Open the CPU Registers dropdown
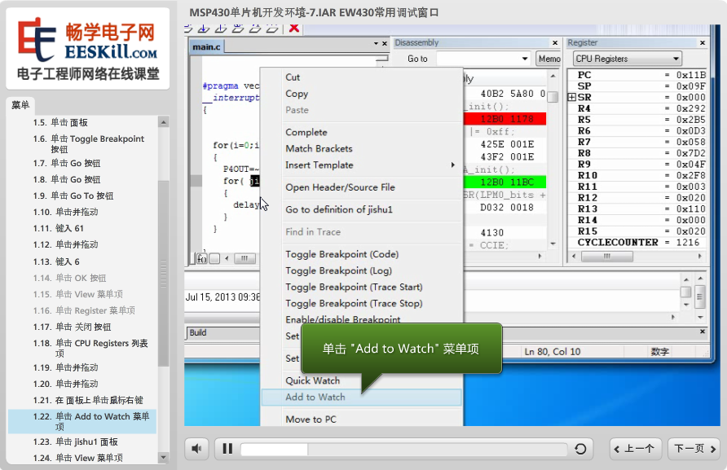The height and width of the screenshot is (470, 727). 627,59
